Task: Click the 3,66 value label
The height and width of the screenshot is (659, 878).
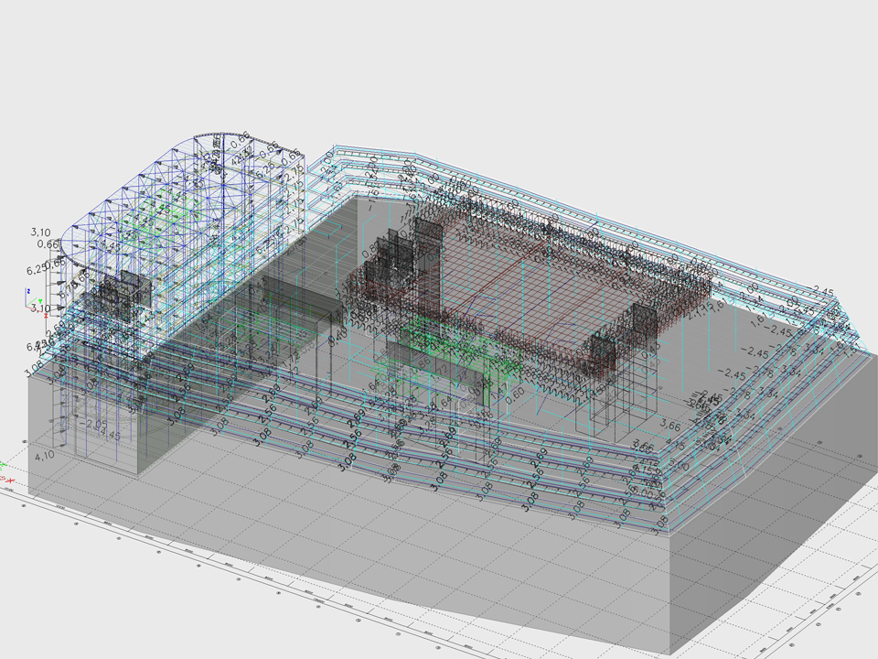Action: tap(669, 426)
